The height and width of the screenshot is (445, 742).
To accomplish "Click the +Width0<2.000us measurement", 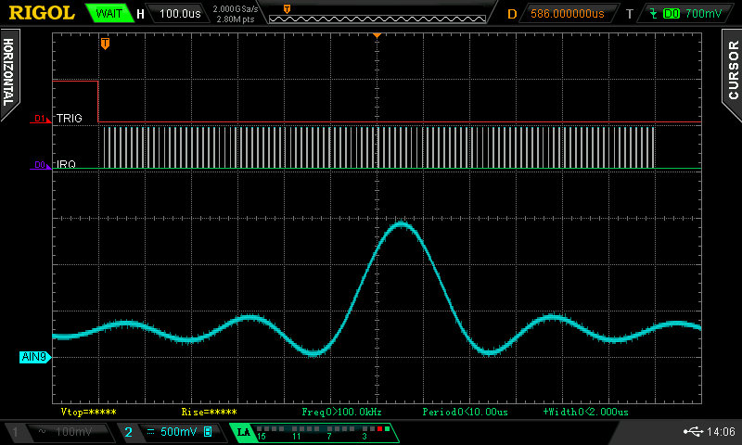I will (x=586, y=412).
